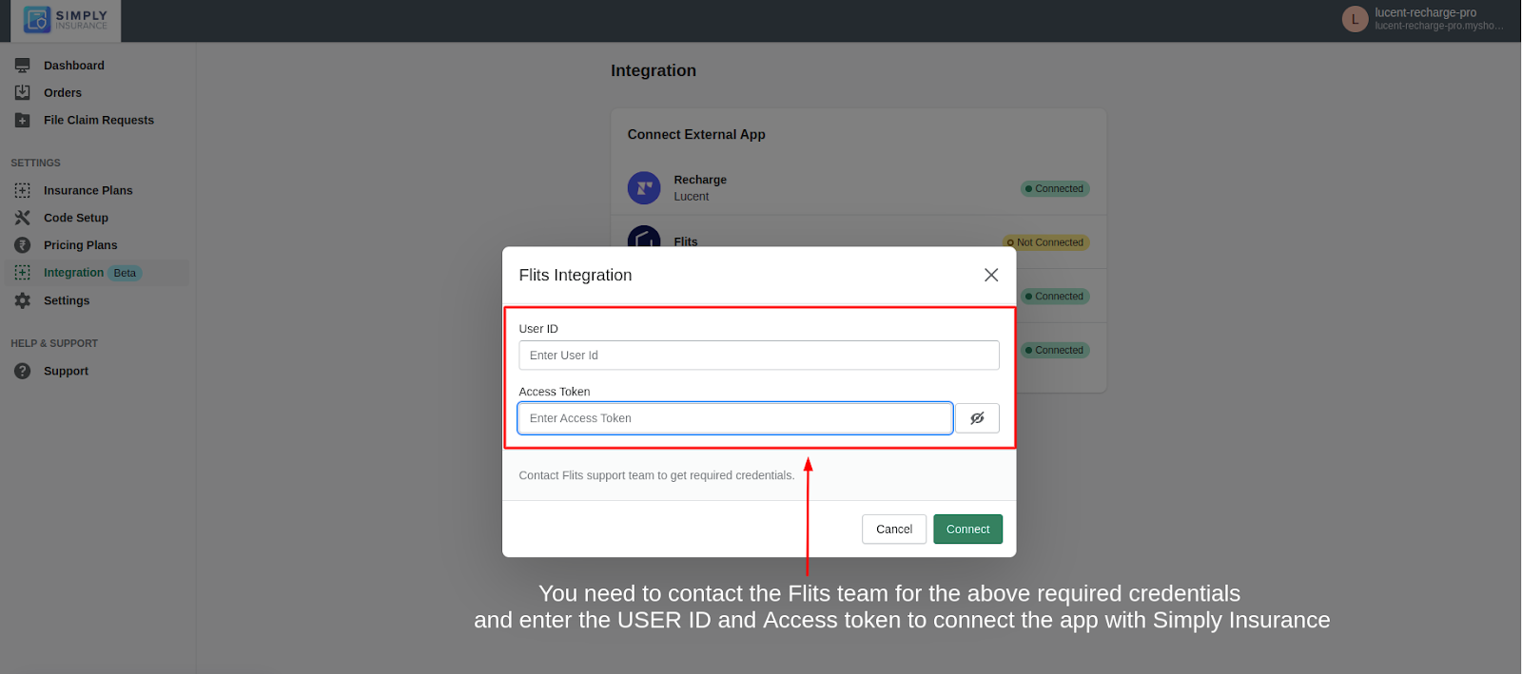Select Pricing Plans menu item
Viewport: 1522px width, 674px height.
(x=81, y=245)
